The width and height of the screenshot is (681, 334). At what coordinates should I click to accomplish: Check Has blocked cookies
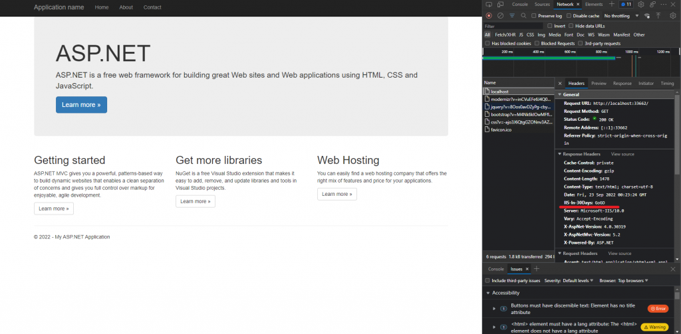tap(487, 43)
